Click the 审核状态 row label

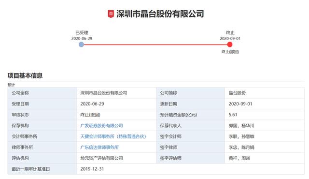click(x=20, y=115)
